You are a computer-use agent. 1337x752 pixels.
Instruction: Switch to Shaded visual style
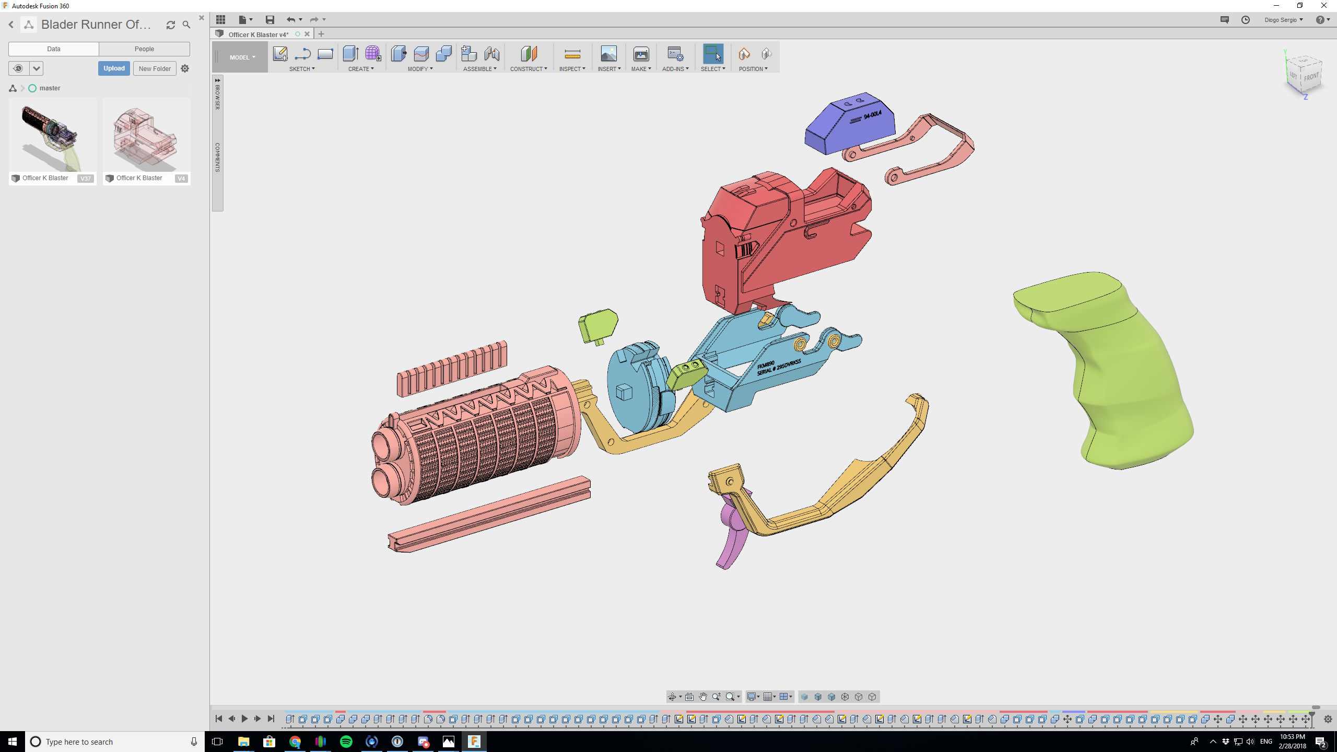tap(804, 697)
